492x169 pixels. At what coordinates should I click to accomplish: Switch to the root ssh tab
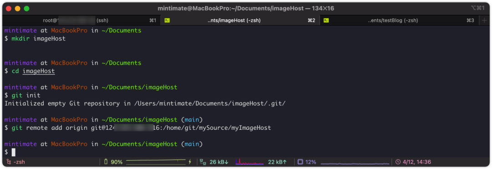coord(81,20)
